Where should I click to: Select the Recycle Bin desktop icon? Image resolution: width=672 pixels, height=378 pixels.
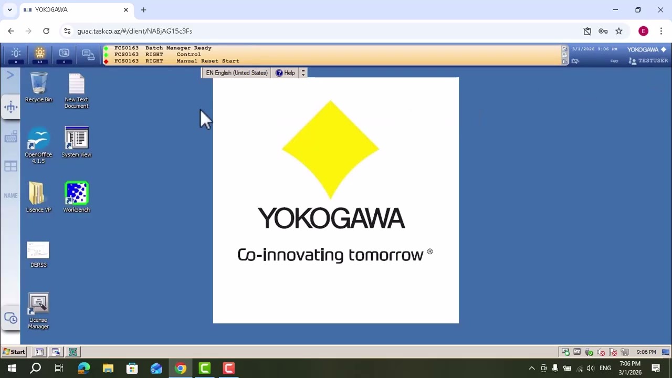tap(38, 87)
